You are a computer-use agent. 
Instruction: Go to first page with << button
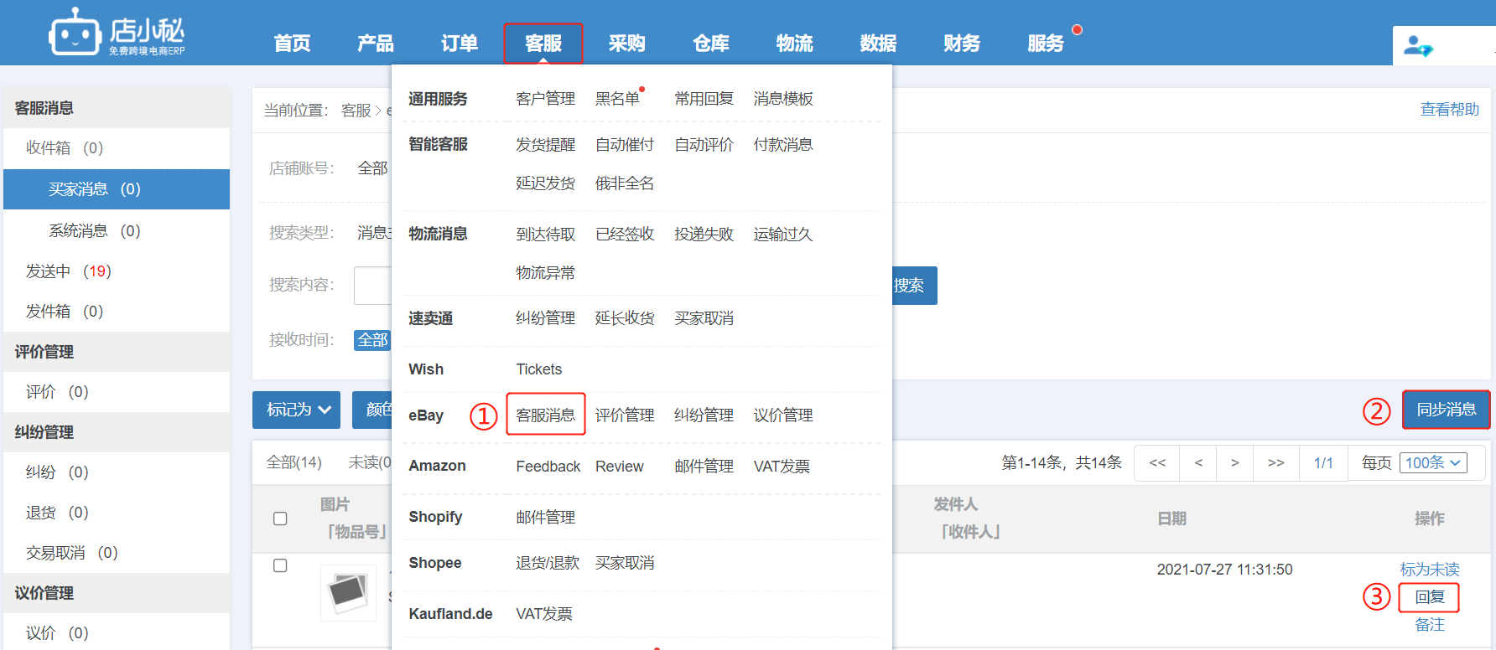pos(1157,462)
